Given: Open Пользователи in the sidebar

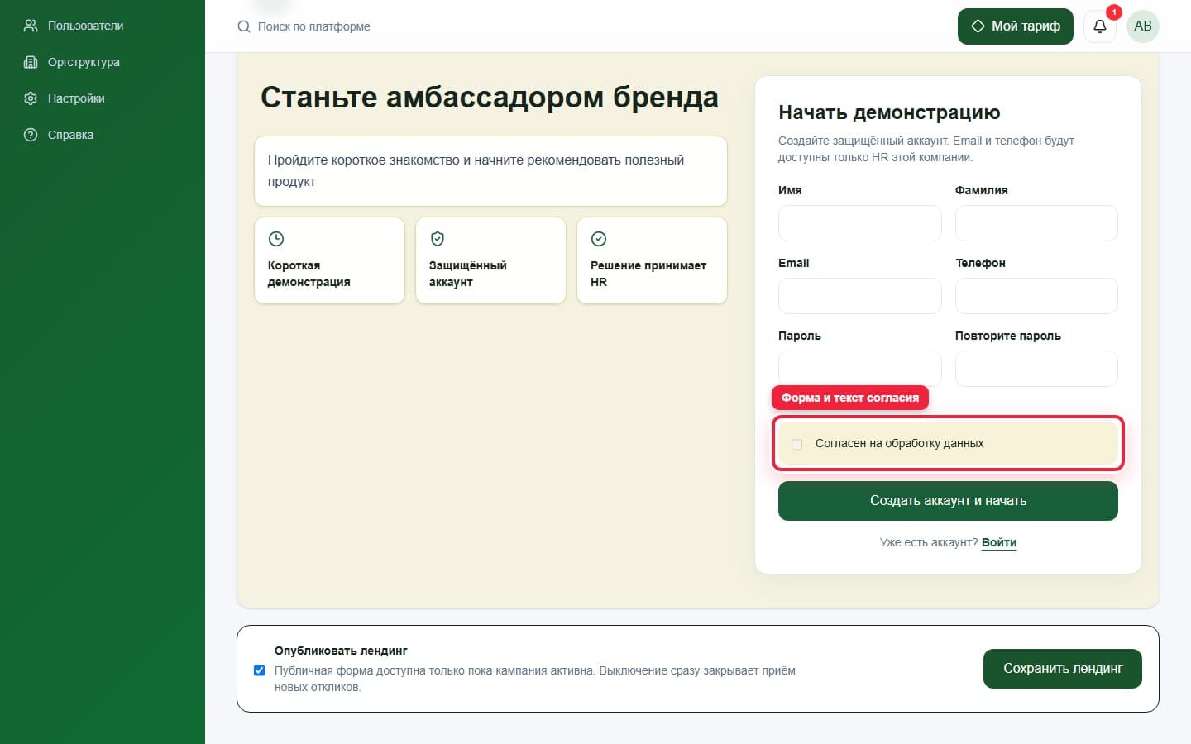Looking at the screenshot, I should (85, 26).
